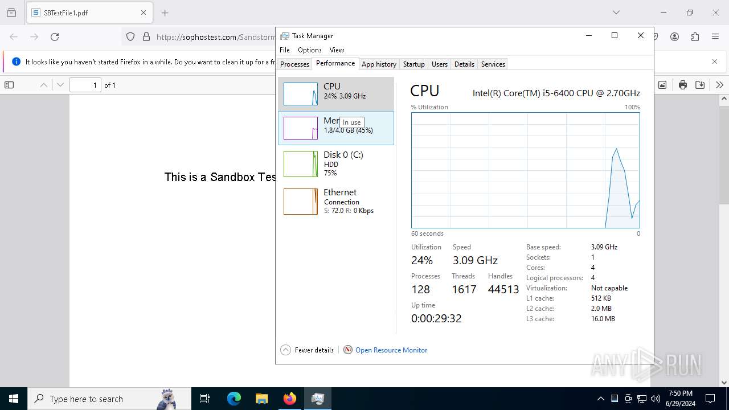Dismiss the Firefox cleanup notification
729x410 pixels.
(x=715, y=61)
